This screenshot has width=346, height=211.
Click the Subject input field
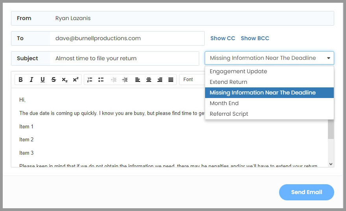(x=124, y=59)
